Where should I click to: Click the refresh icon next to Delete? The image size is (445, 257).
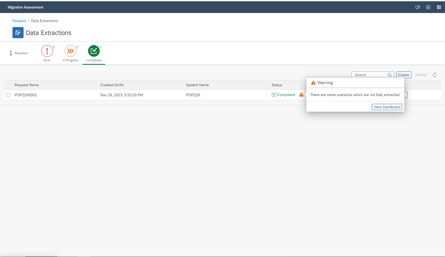434,75
